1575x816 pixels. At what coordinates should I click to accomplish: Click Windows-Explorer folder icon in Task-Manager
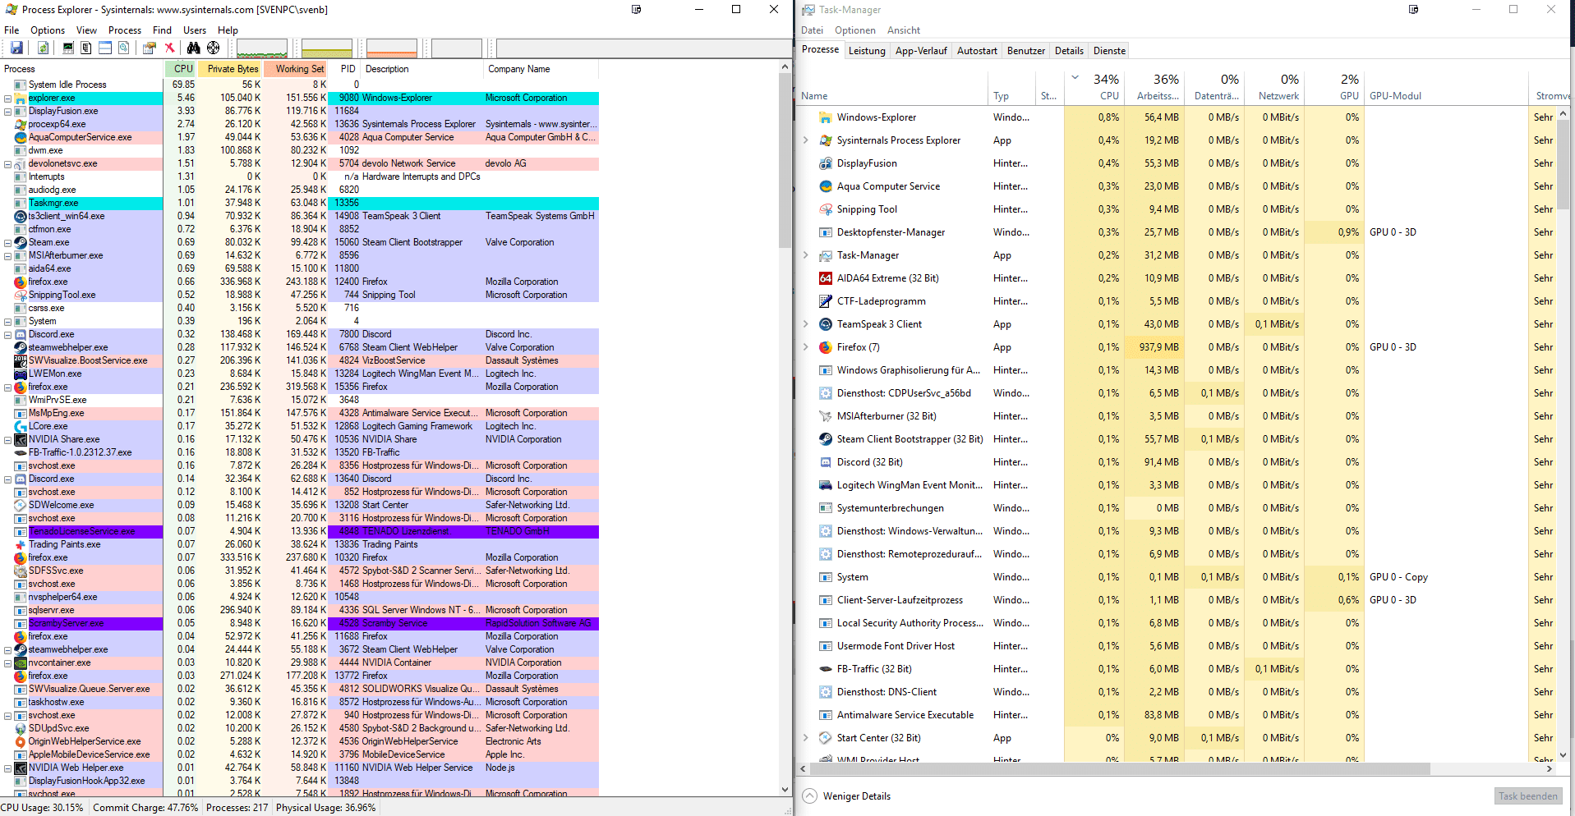[825, 117]
